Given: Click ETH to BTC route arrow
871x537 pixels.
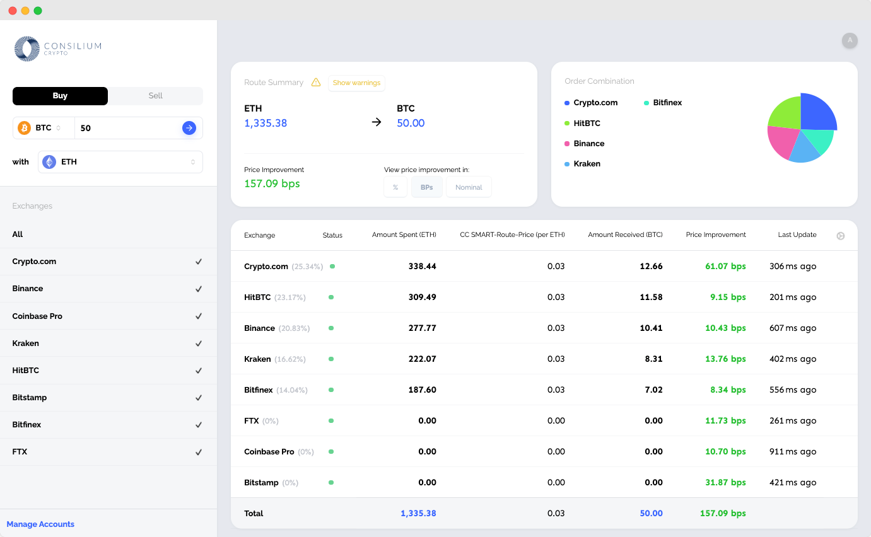Looking at the screenshot, I should click(x=377, y=122).
